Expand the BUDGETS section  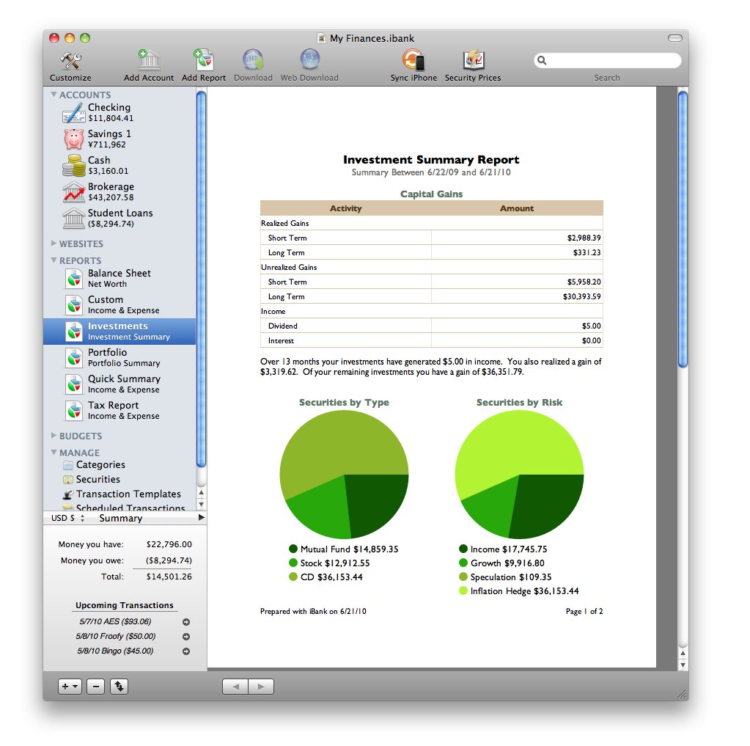coord(54,436)
